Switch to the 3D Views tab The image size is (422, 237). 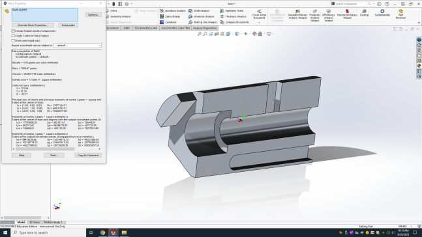pyautogui.click(x=35, y=222)
